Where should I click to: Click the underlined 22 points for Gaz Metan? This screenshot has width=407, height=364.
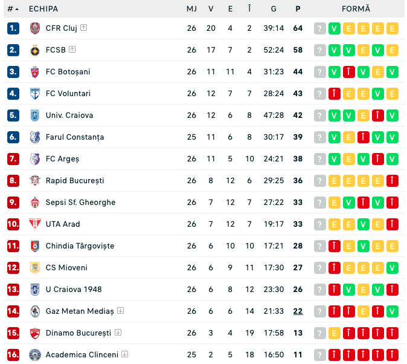(x=298, y=311)
